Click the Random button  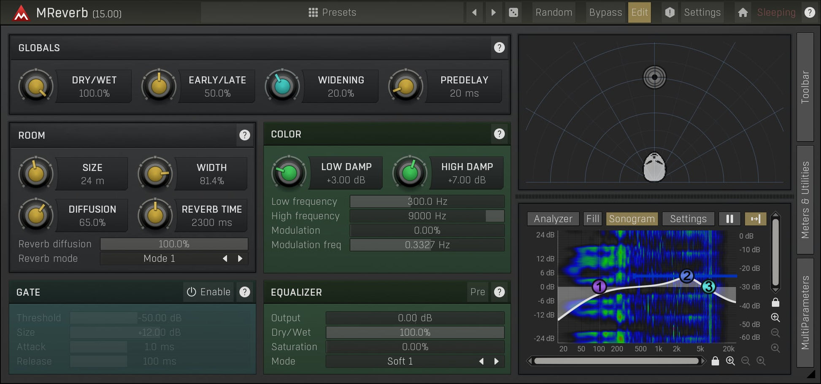pyautogui.click(x=554, y=12)
